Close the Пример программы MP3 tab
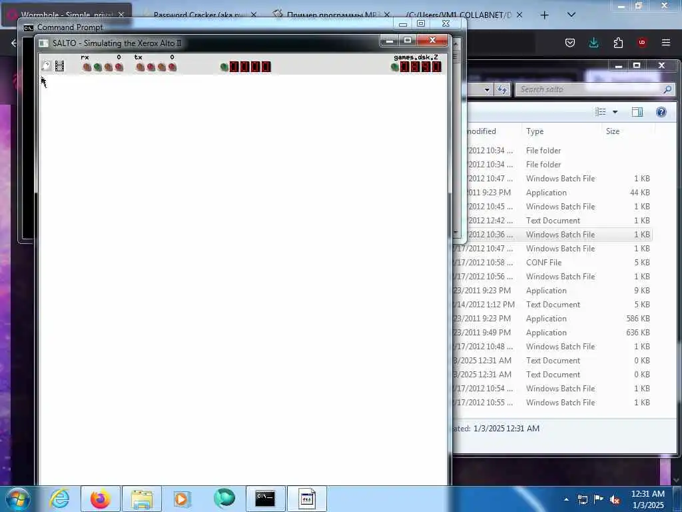 (x=387, y=15)
